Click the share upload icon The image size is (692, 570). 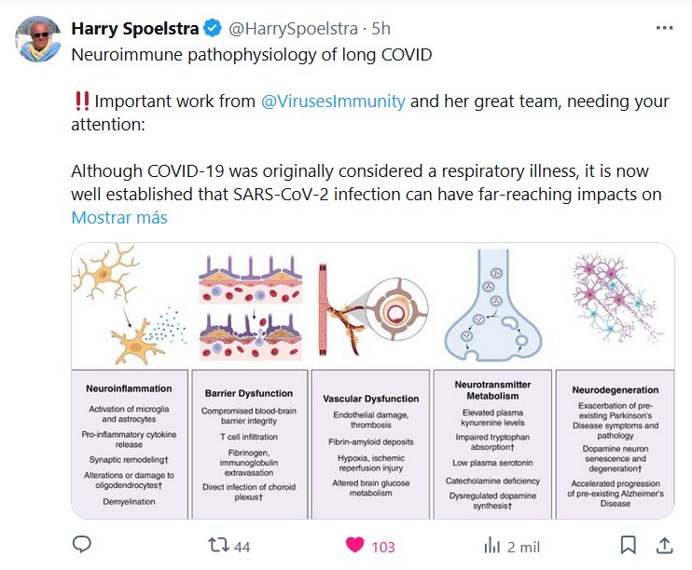point(664,545)
